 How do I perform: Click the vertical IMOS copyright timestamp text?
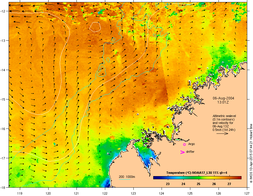pyautogui.click(x=251, y=153)
